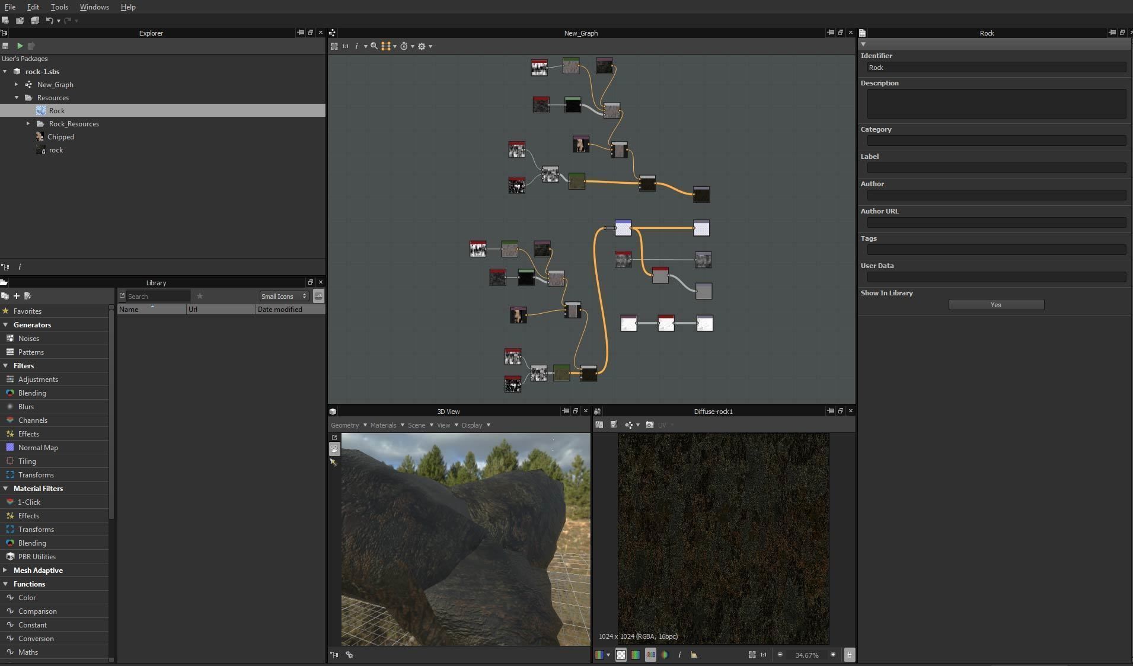The width and height of the screenshot is (1133, 666).
Task: Toggle the lock button next to zoom percentage
Action: click(x=849, y=655)
